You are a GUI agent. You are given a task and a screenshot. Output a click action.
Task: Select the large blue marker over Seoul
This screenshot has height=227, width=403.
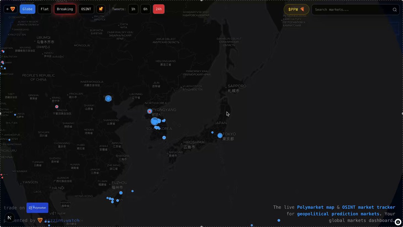[154, 121]
